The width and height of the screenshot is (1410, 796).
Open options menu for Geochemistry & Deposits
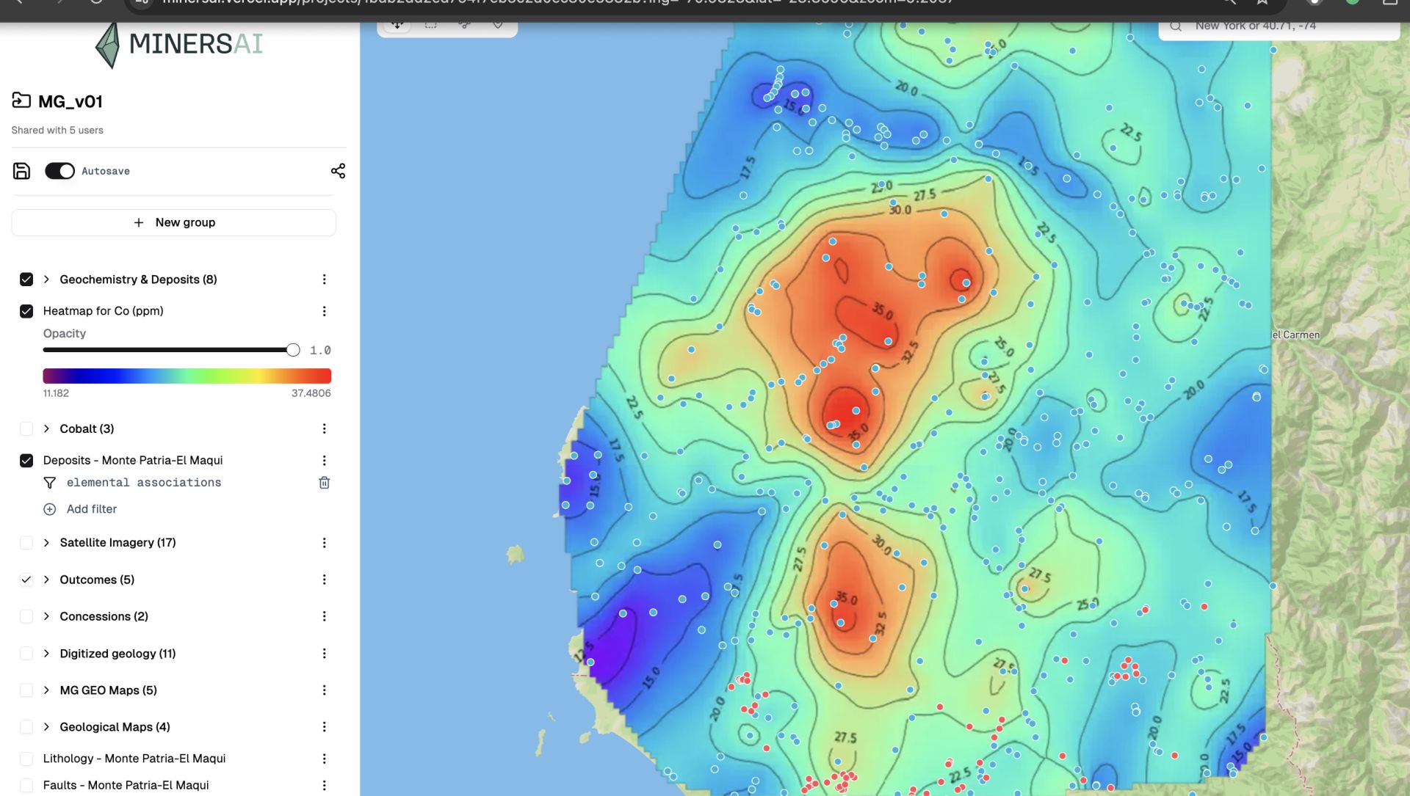click(x=324, y=280)
